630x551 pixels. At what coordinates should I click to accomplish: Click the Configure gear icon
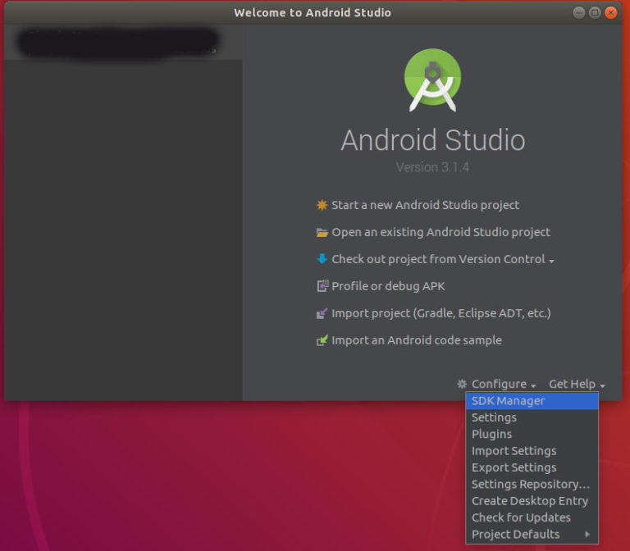[462, 384]
